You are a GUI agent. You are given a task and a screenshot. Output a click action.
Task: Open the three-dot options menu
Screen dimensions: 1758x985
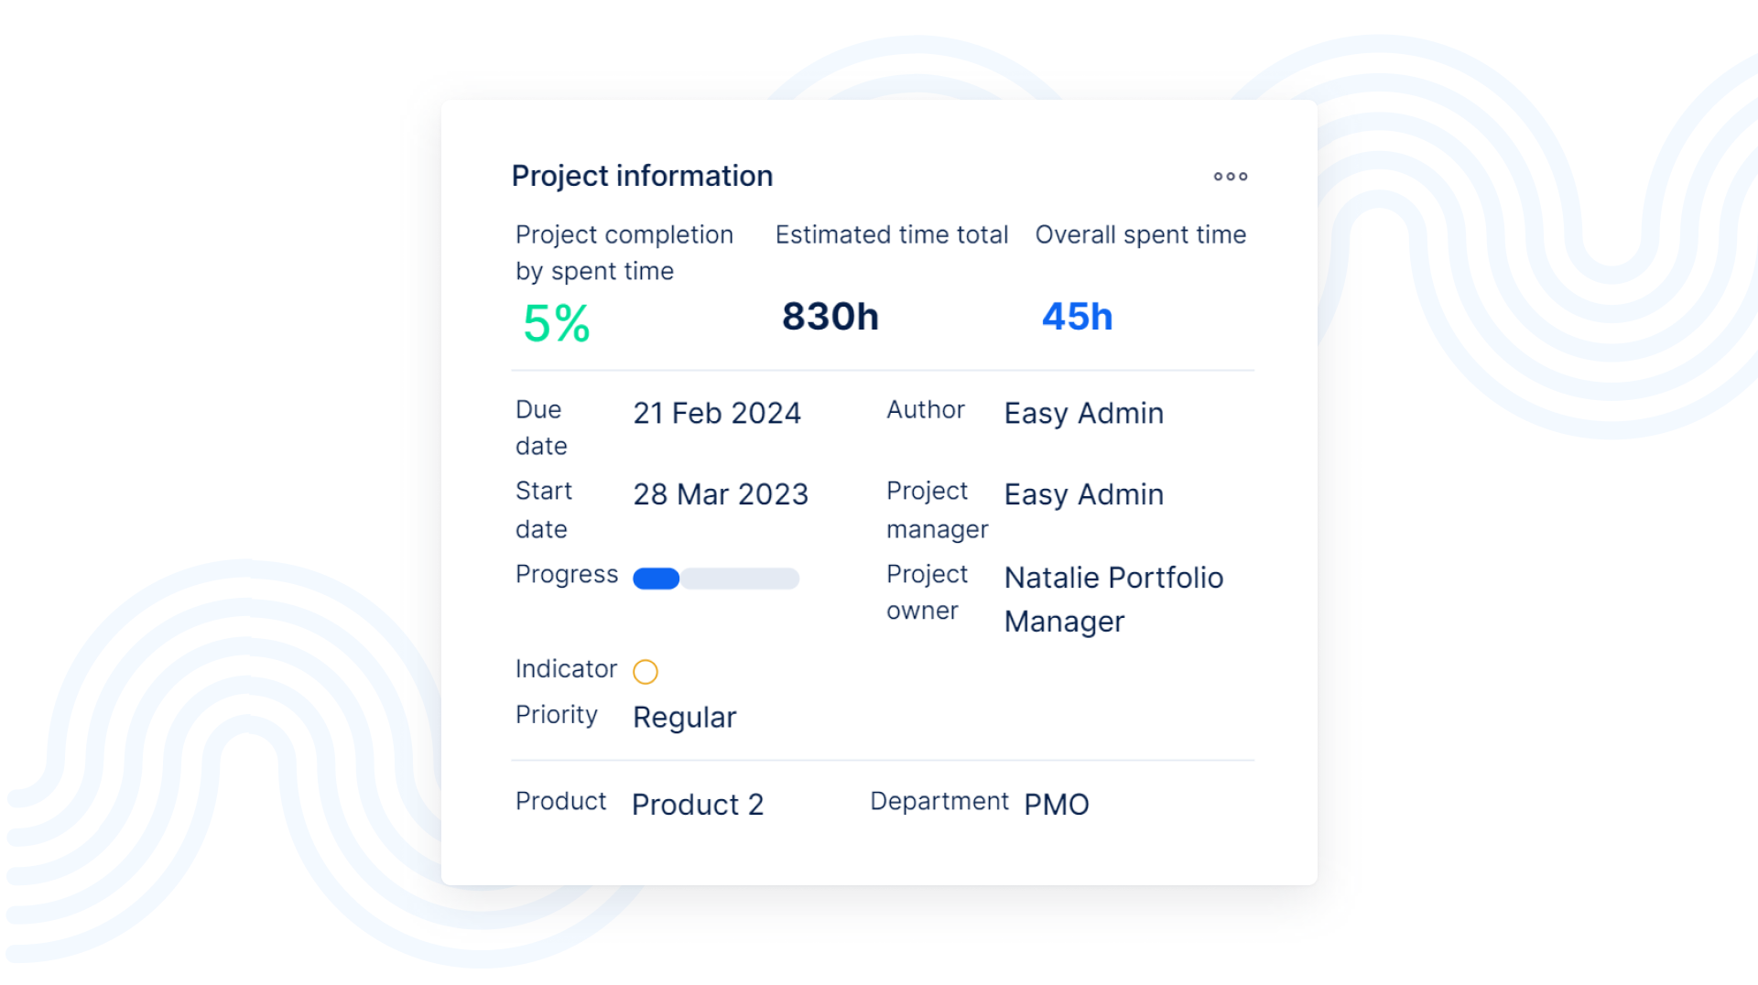click(x=1230, y=177)
